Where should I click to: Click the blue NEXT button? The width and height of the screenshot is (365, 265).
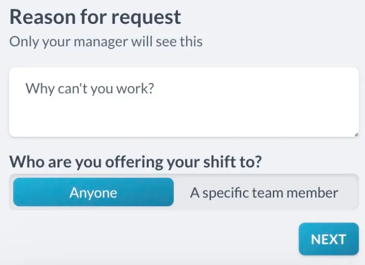[x=328, y=239]
